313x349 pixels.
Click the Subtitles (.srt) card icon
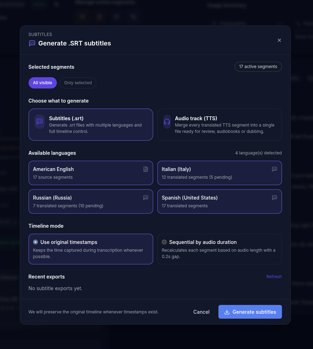coord(40,122)
